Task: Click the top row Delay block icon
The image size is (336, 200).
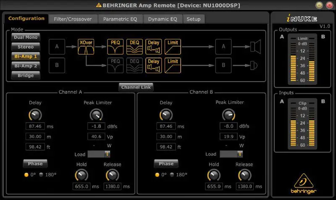Action: 154,47
